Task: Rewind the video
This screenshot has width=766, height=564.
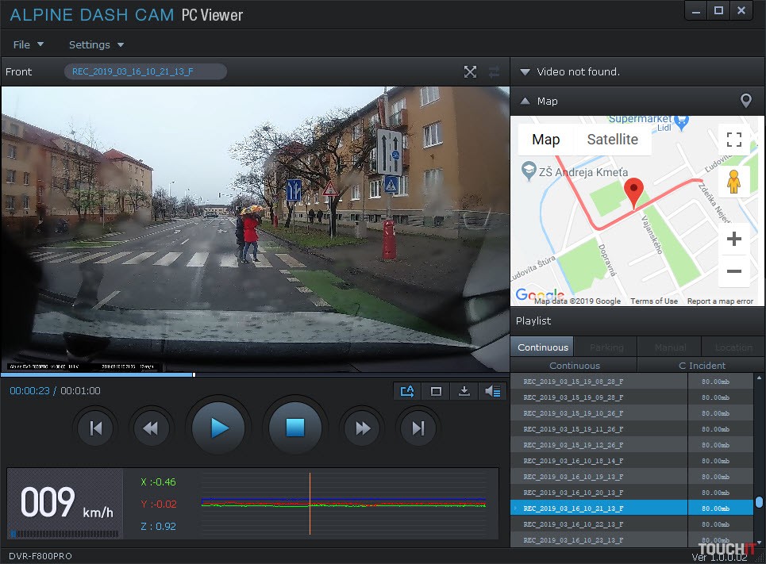Action: pos(150,428)
